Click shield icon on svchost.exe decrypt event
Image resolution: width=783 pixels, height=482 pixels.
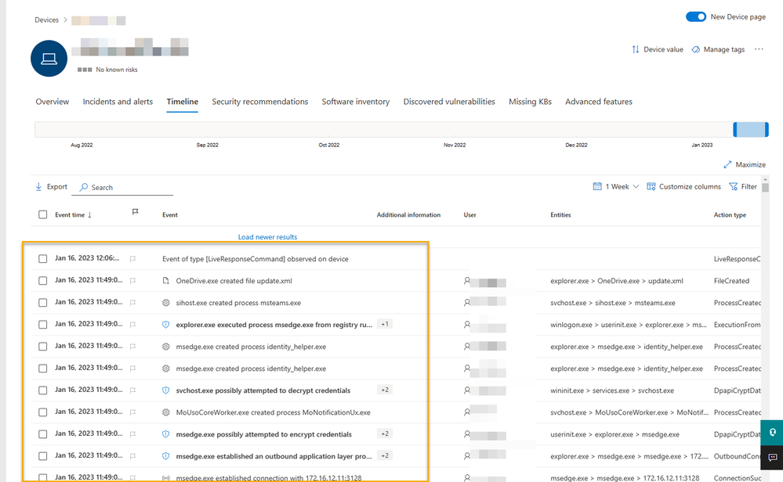coord(166,390)
